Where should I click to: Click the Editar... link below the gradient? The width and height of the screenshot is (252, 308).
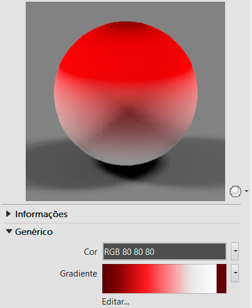pos(115,302)
